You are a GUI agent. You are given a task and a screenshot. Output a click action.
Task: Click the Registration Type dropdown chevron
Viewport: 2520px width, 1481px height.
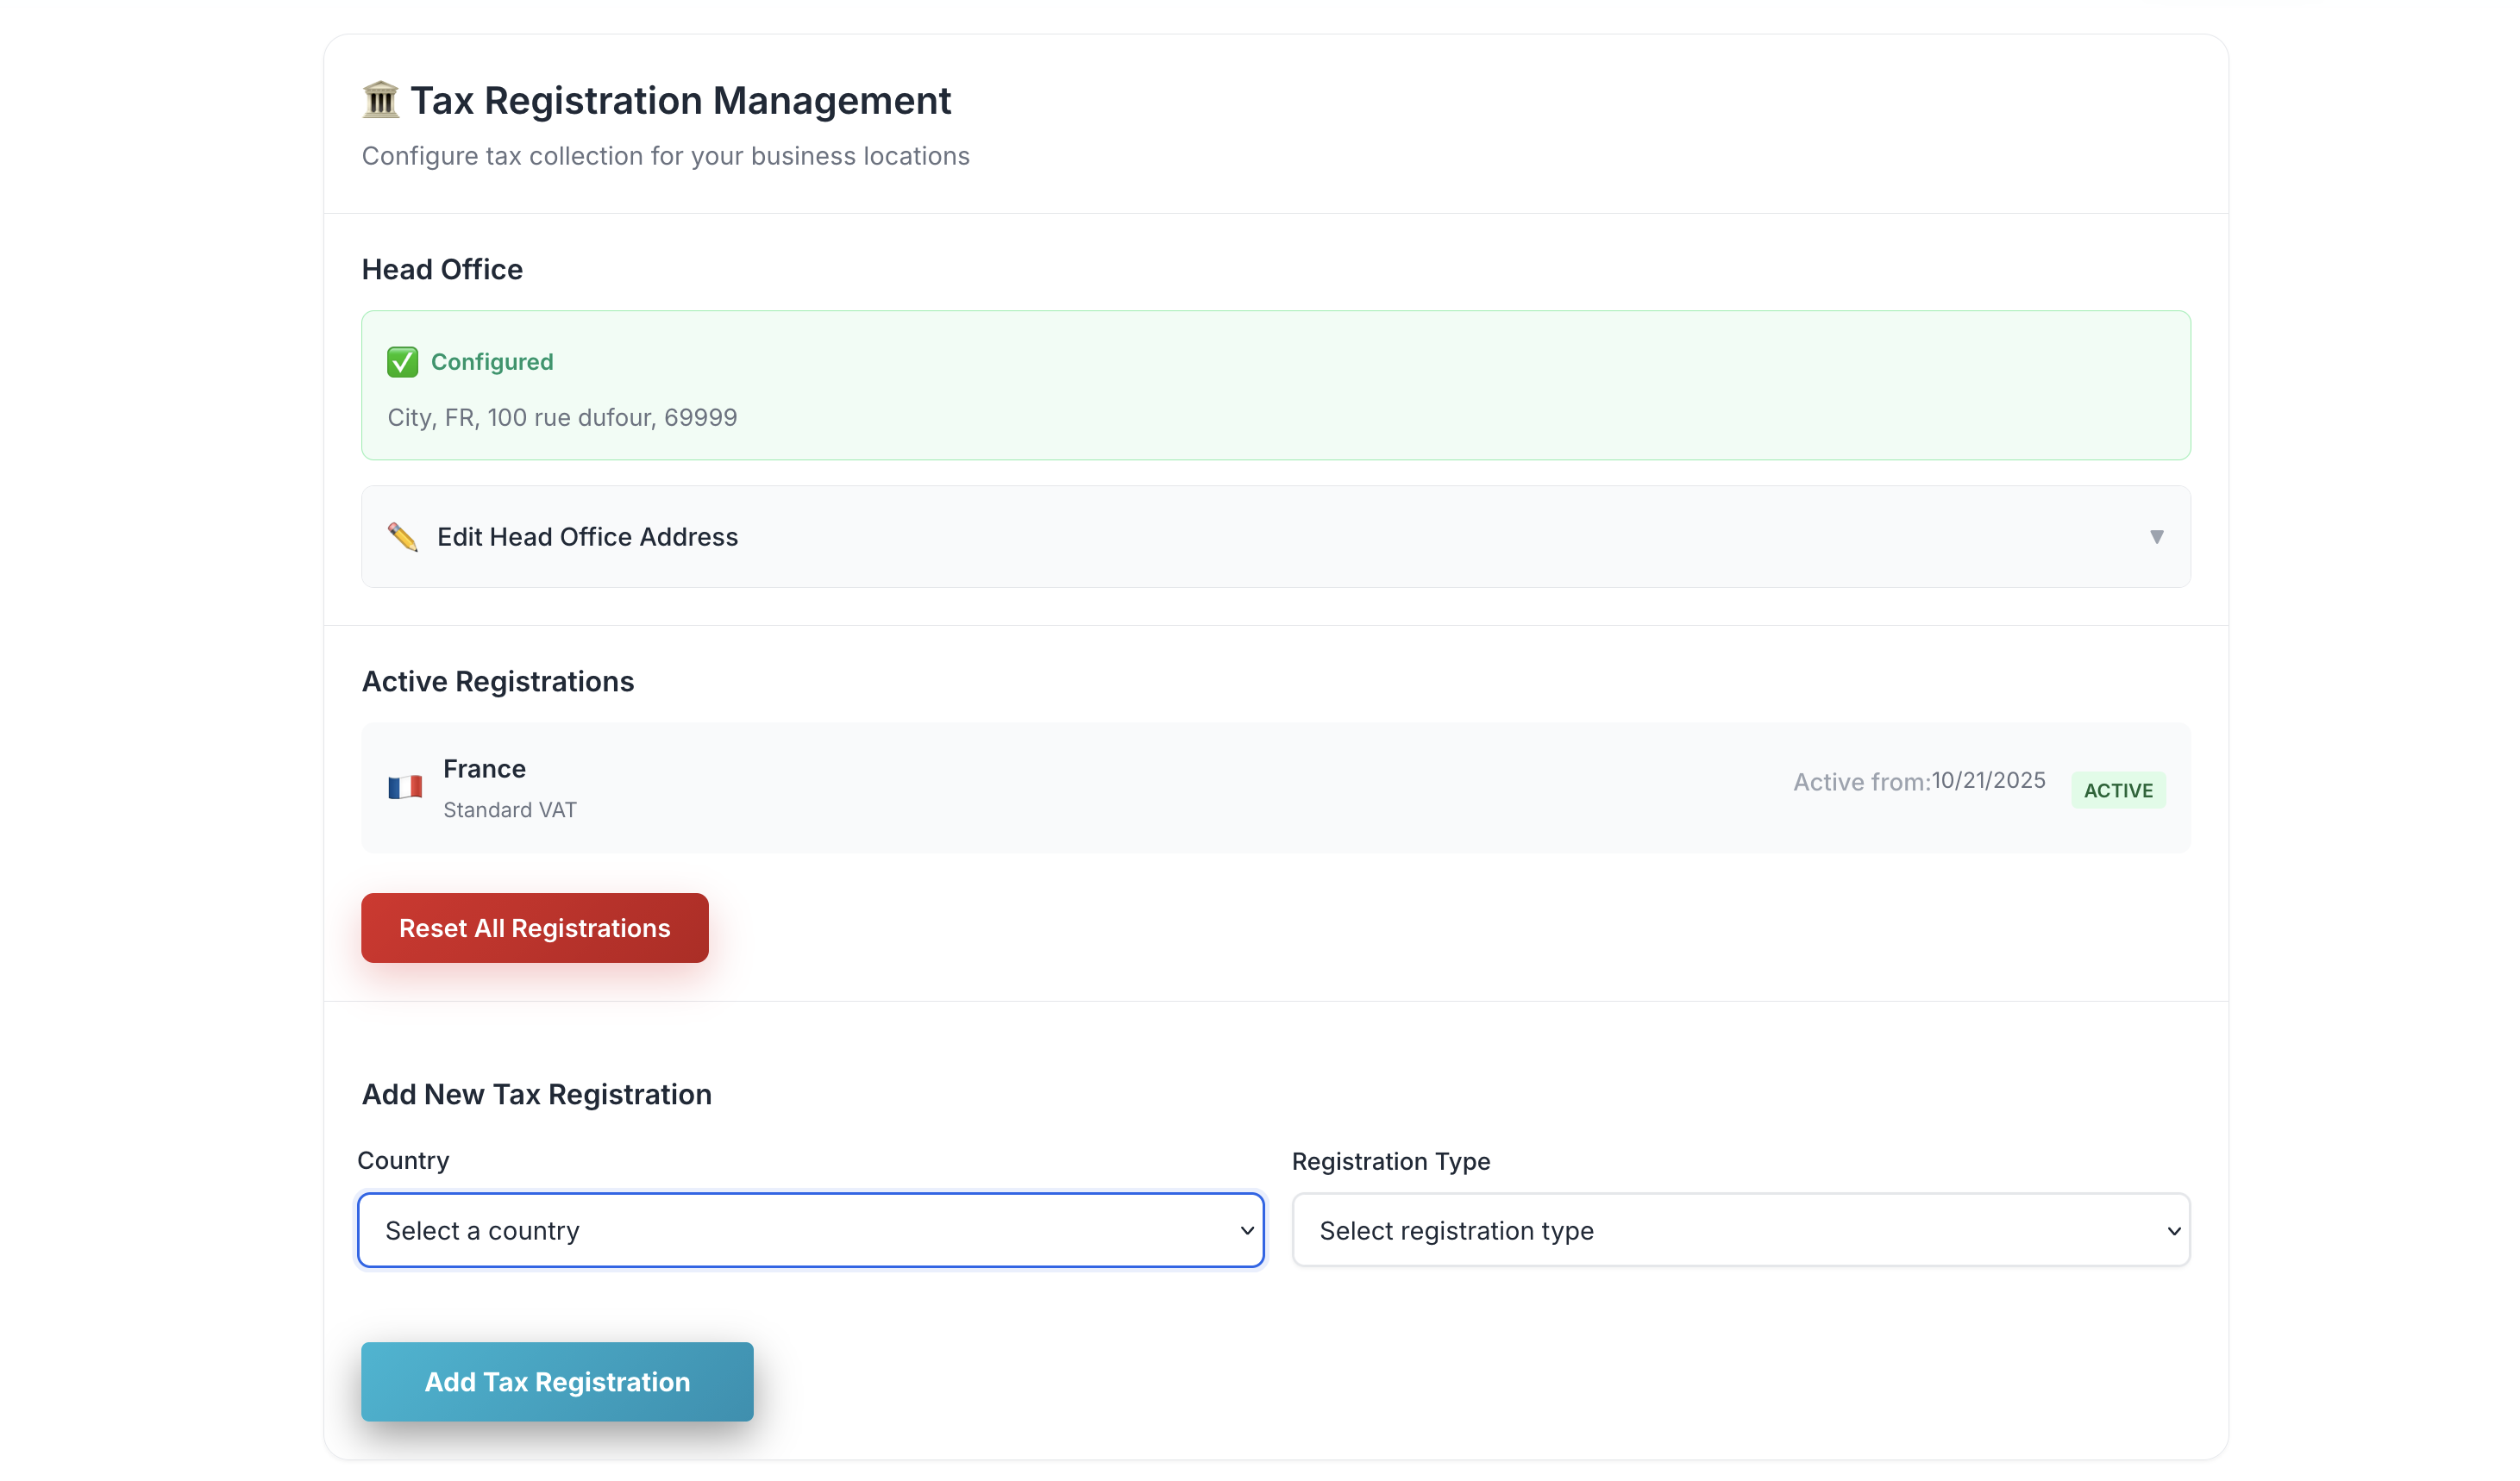coord(2173,1231)
